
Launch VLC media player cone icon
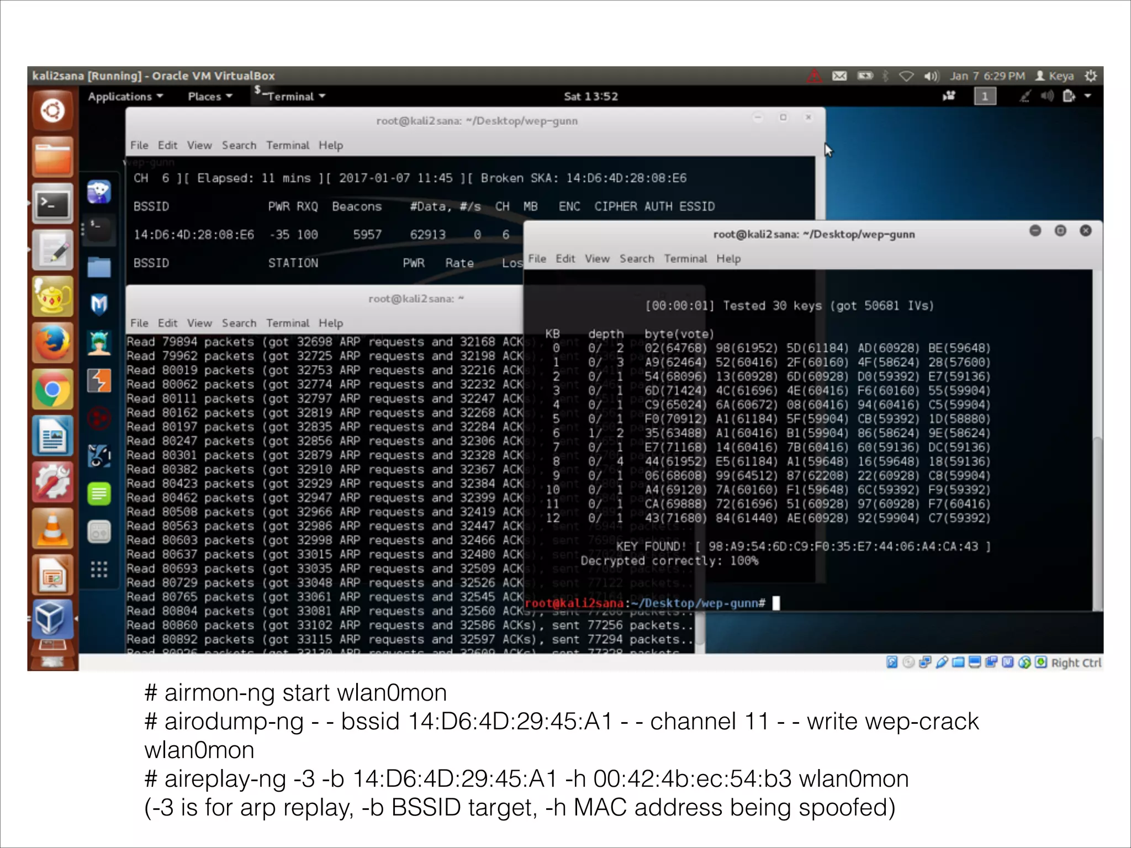coord(52,528)
